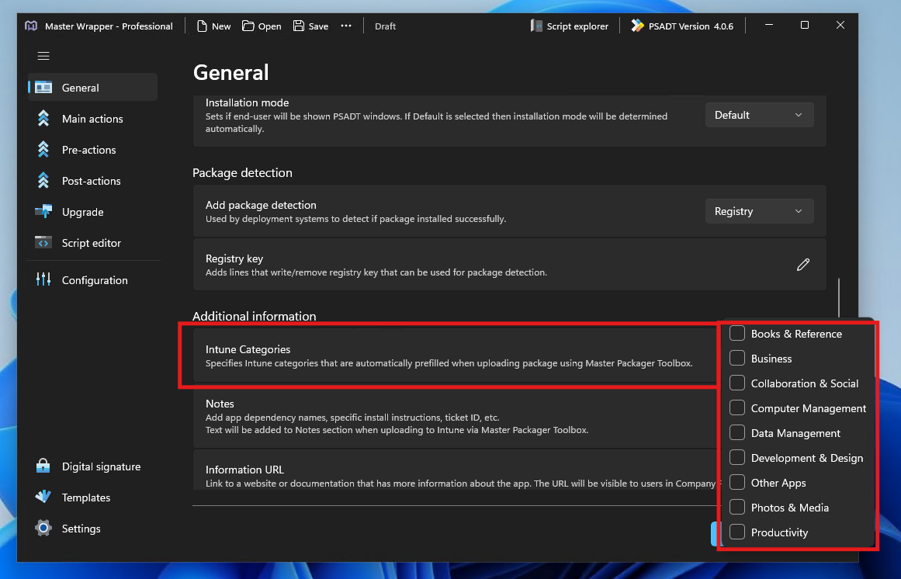Open the Installation mode Default dropdown

coord(759,115)
